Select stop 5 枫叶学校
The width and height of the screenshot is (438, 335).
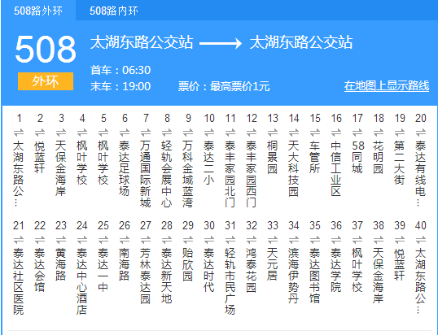tap(103, 163)
